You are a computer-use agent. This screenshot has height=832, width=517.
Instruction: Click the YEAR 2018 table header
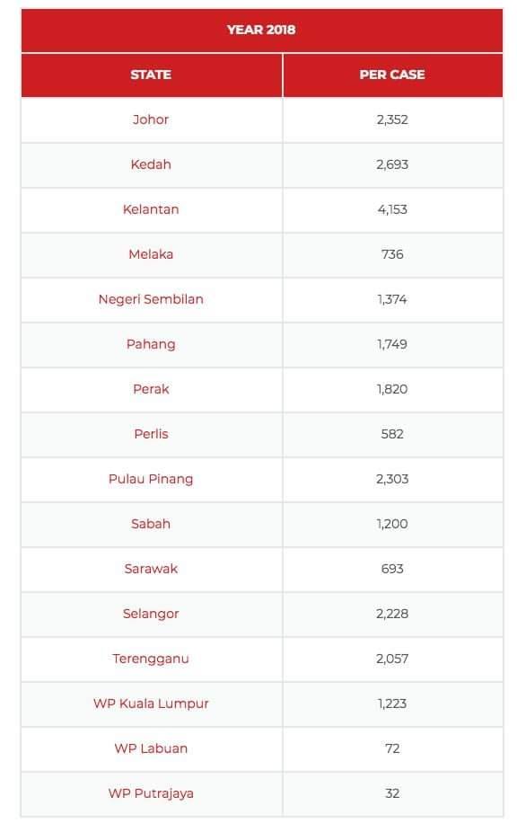[x=261, y=30]
